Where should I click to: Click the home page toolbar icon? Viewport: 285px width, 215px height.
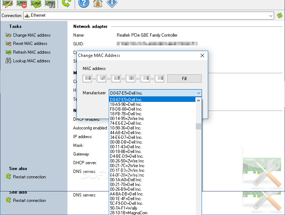98,3
